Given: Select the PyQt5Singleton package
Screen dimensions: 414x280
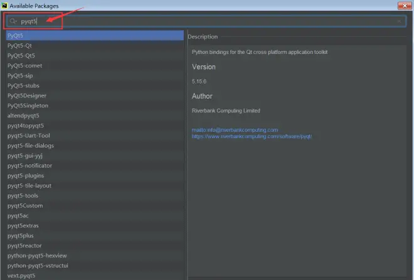Looking at the screenshot, I should (95, 105).
